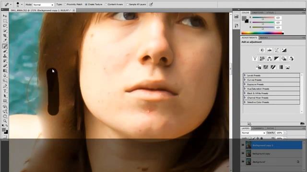The width and height of the screenshot is (307, 172).
Task: Open the Adjustments panel options menu
Action: [303, 37]
